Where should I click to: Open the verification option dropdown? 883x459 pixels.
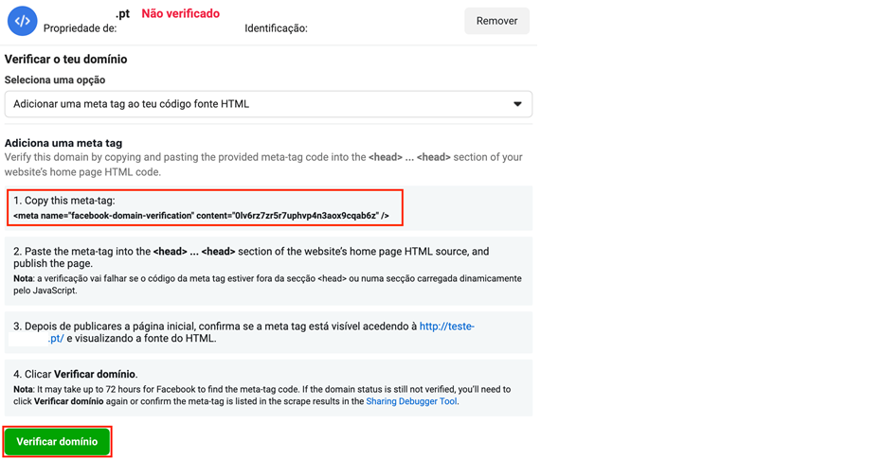(x=268, y=104)
